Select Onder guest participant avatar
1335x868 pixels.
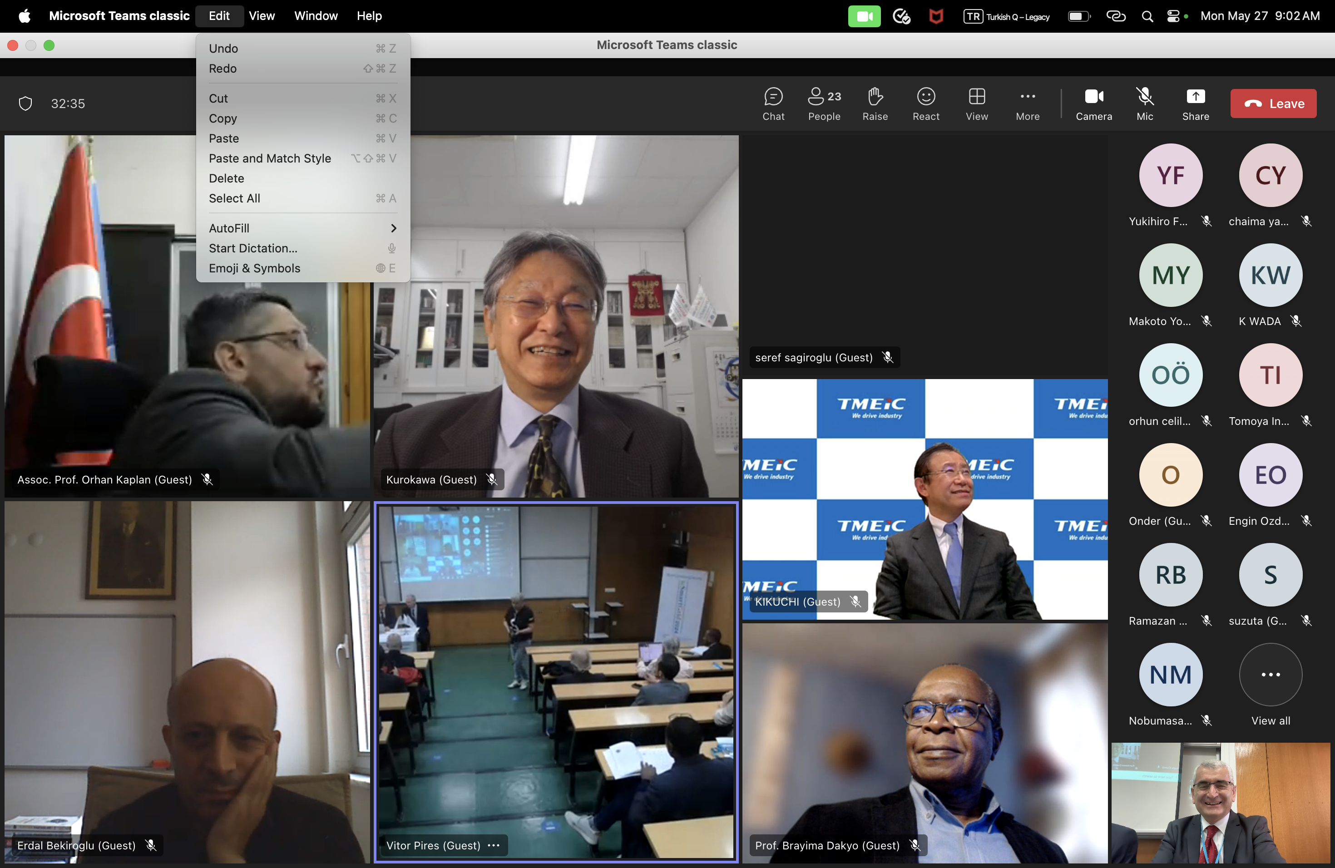[x=1171, y=474]
